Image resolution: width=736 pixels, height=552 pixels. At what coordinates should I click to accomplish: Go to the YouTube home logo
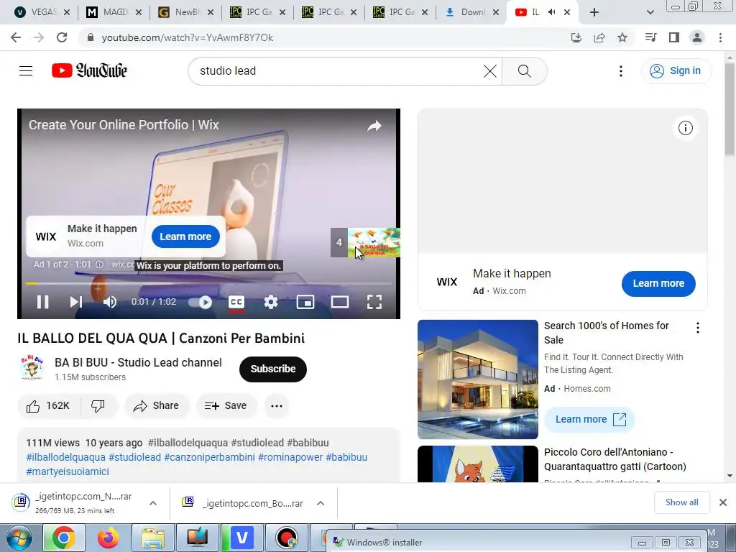(89, 71)
